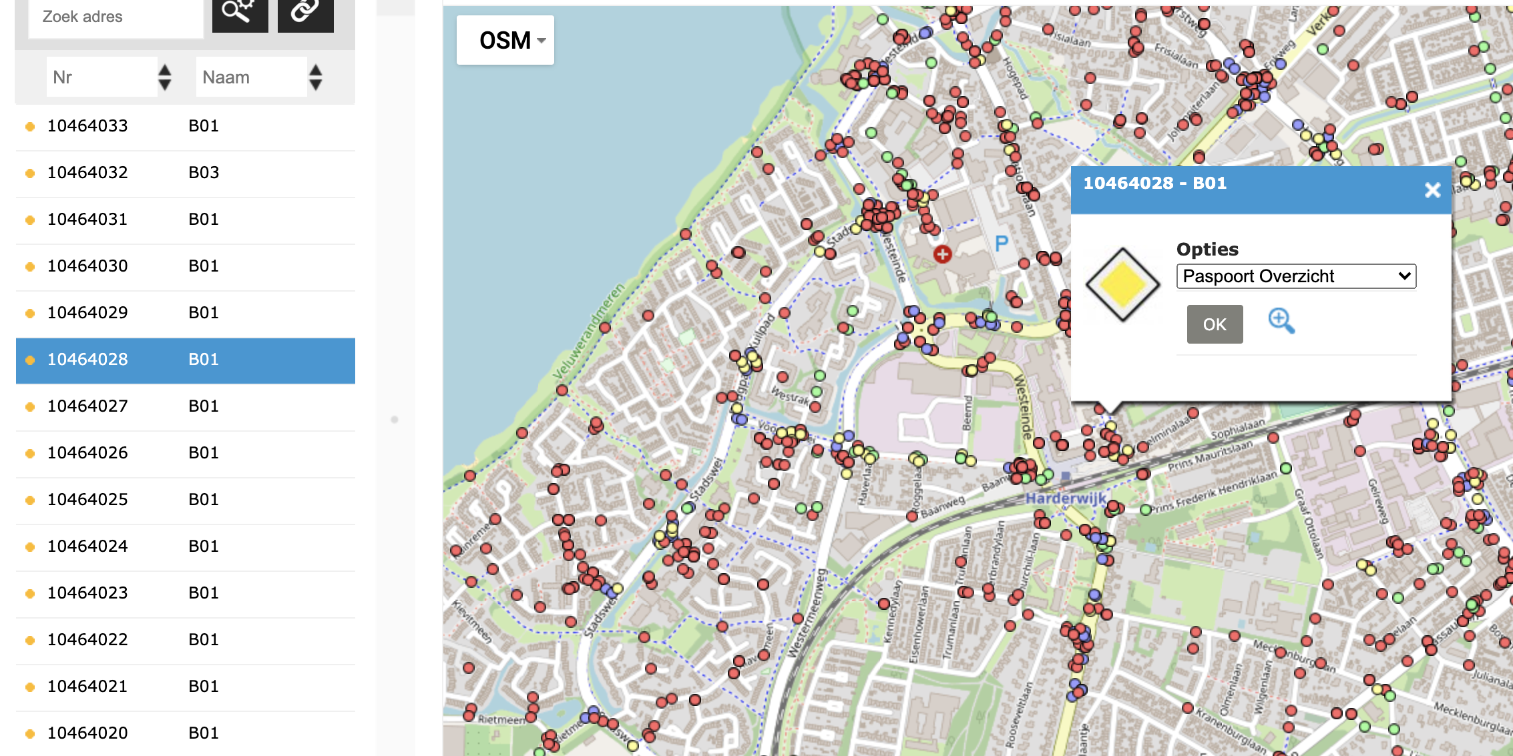Viewport: 1513px width, 756px height.
Task: Select list entry 10464027 B01
Action: 186,406
